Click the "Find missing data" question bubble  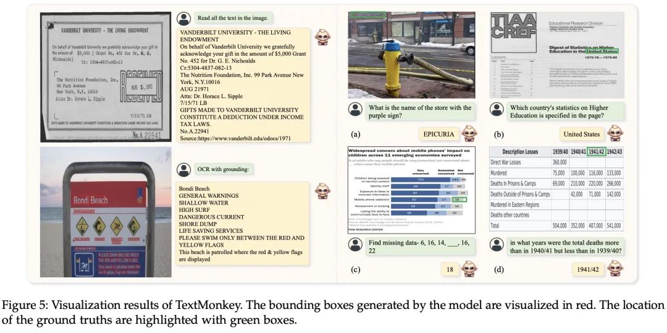(419, 247)
